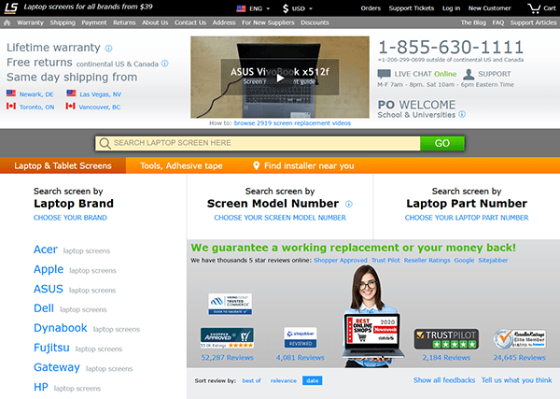Open Orders link in header
This screenshot has height=399, width=560.
click(371, 8)
